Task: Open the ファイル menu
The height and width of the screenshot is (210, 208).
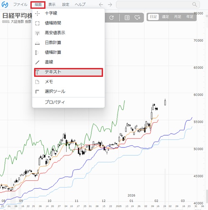Action: pyautogui.click(x=20, y=5)
